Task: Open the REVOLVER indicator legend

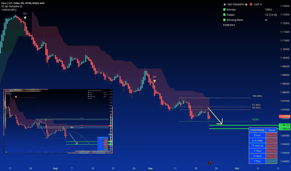Action: [x=9, y=10]
